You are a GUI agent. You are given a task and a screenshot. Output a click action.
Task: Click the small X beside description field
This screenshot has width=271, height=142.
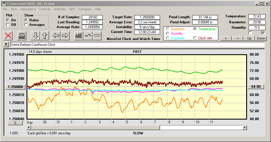tap(6, 44)
